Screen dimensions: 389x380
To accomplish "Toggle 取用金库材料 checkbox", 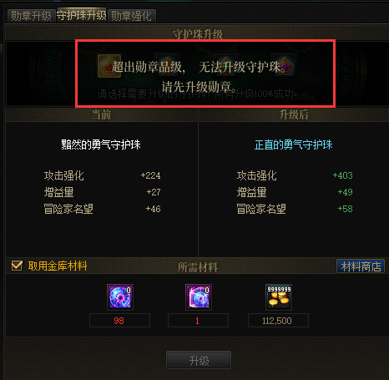I will click(17, 266).
